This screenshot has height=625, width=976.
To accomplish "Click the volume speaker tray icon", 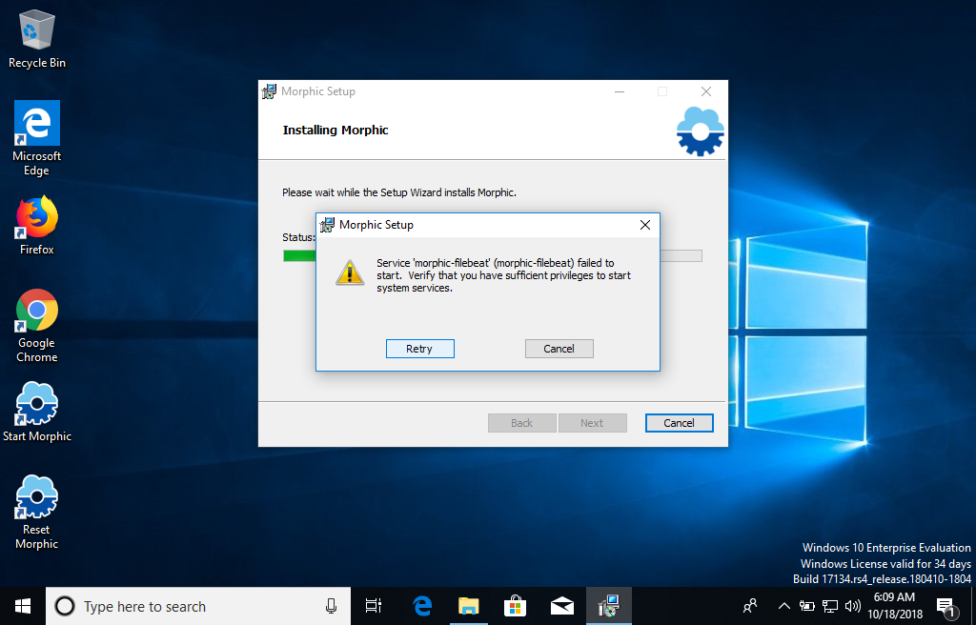I will pos(853,606).
